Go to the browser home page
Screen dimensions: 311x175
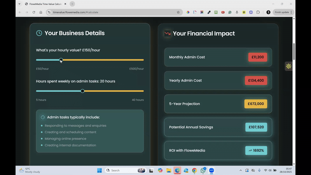pos(41,12)
